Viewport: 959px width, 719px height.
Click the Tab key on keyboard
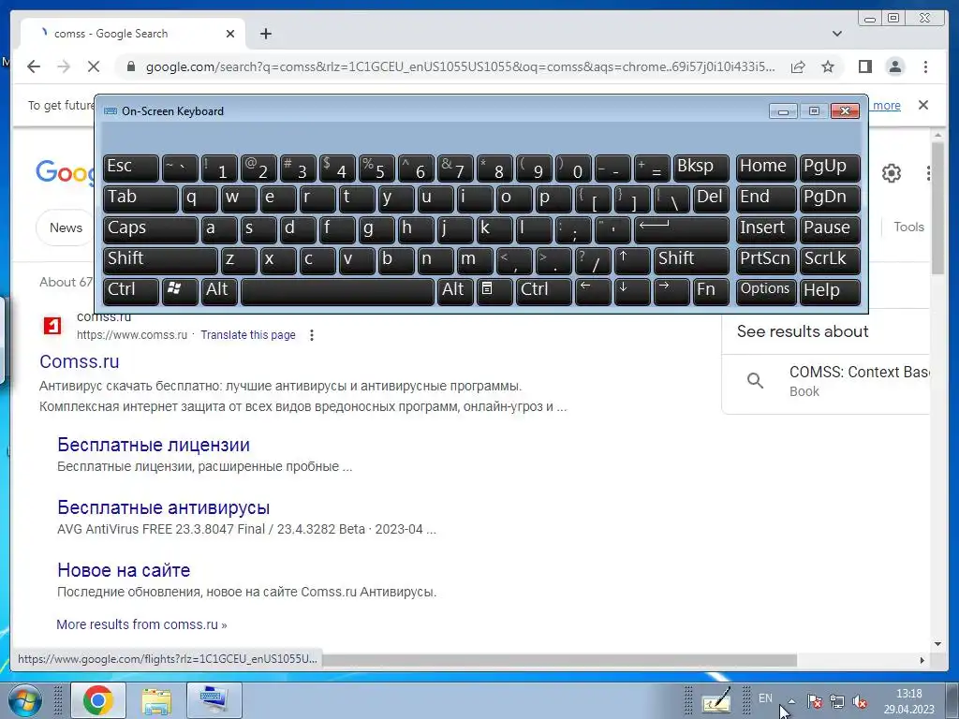(x=140, y=199)
